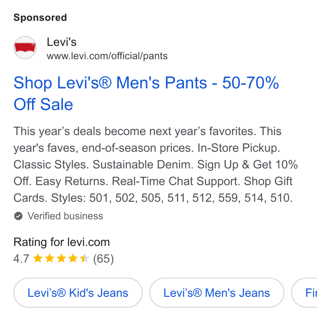Click the Styles: 501, 502 list text
The image size is (317, 321).
pyautogui.click(x=94, y=198)
